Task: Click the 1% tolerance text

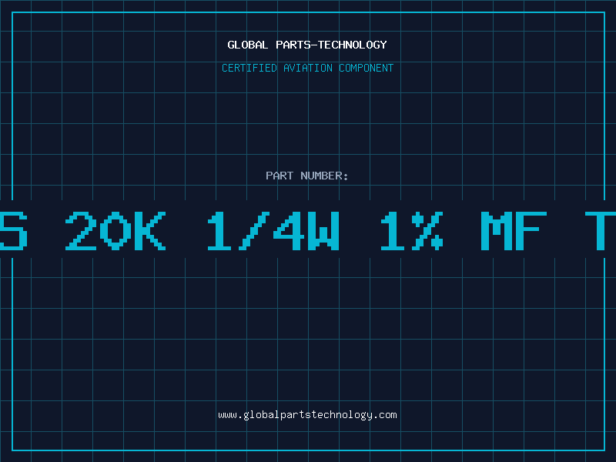Action: pos(412,231)
